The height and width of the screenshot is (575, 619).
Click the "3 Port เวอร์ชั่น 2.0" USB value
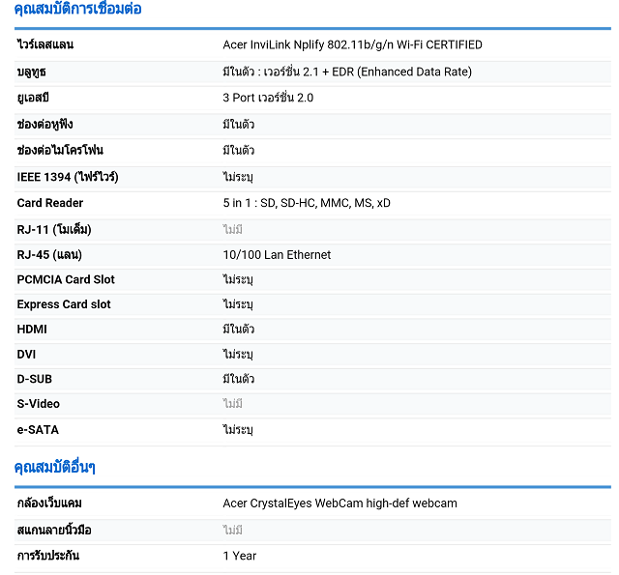268,99
